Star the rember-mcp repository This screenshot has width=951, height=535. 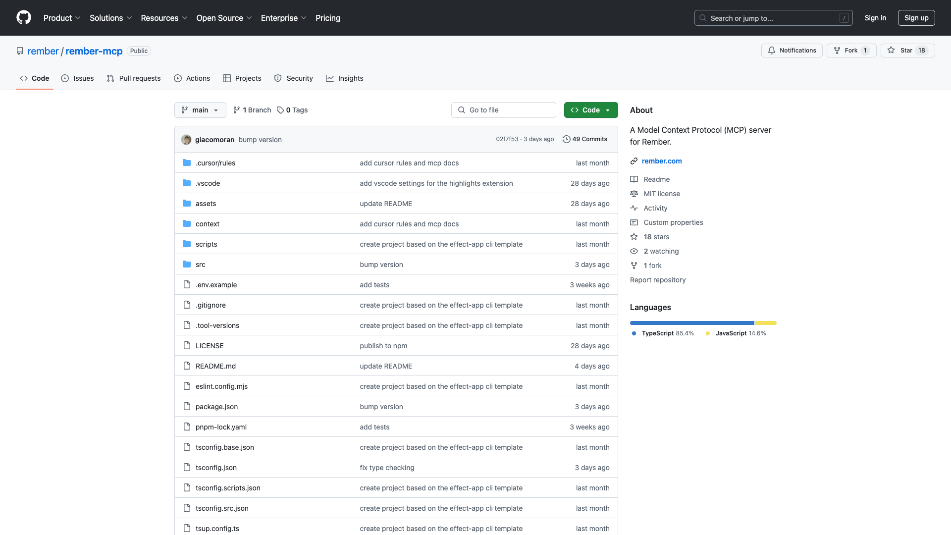[x=906, y=50]
